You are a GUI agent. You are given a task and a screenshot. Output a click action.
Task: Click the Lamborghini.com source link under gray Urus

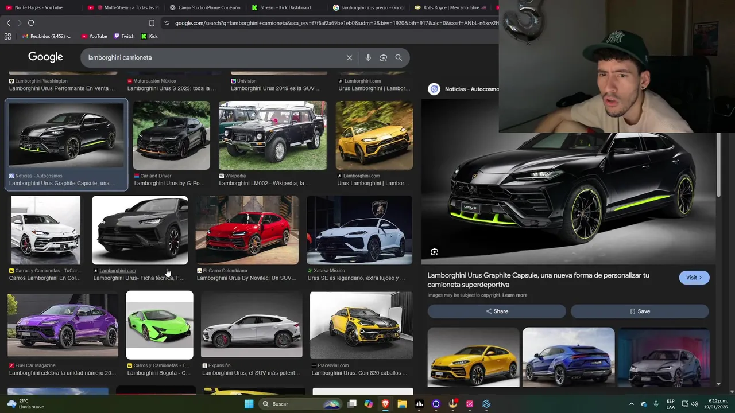point(117,271)
